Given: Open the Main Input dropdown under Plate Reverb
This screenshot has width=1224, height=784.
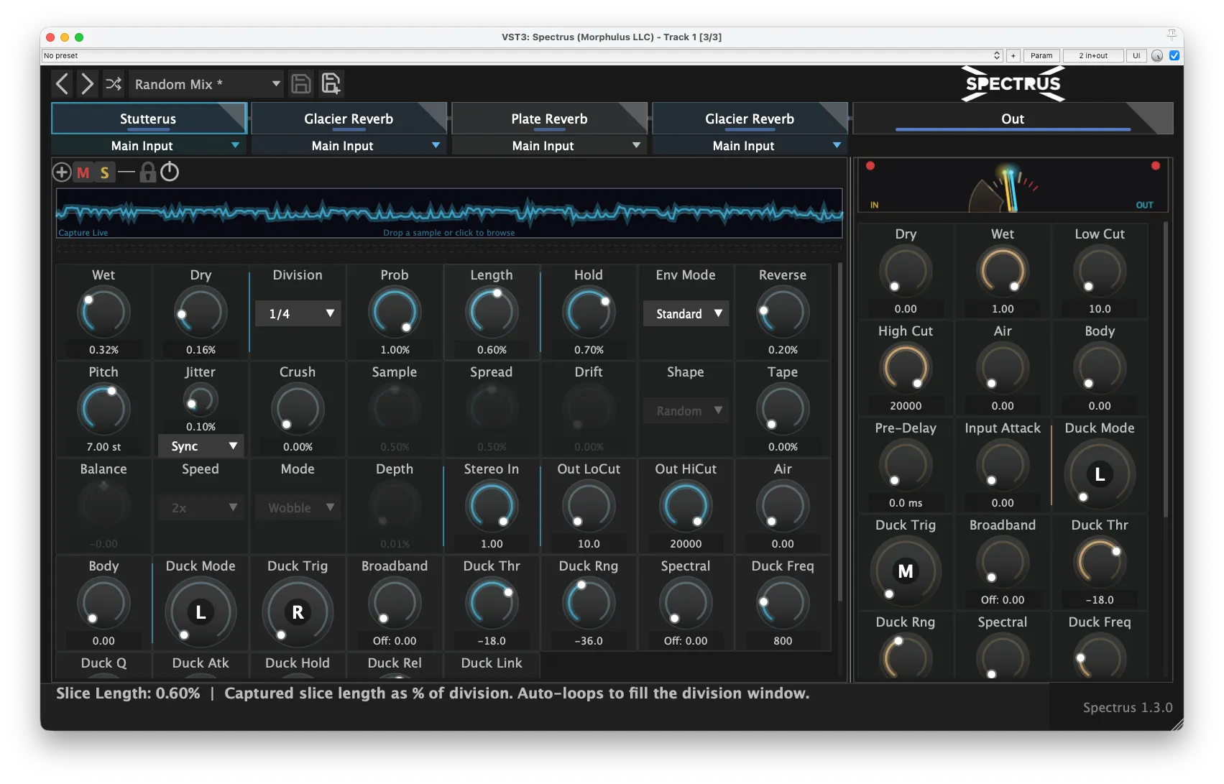Looking at the screenshot, I should pos(549,146).
